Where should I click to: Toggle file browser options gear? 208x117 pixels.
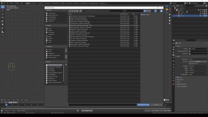pos(161,11)
